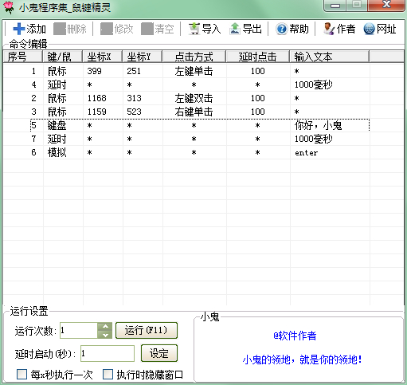
Task: Click the 键/鼠 column header
Action: [63, 57]
